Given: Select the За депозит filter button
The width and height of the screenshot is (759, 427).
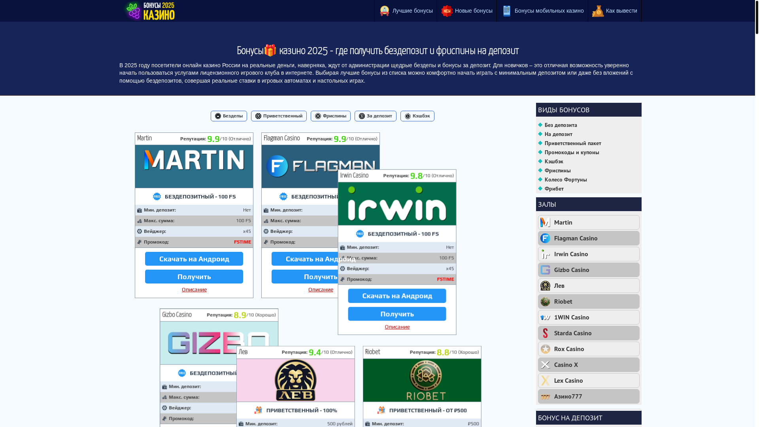Looking at the screenshot, I should click(376, 116).
